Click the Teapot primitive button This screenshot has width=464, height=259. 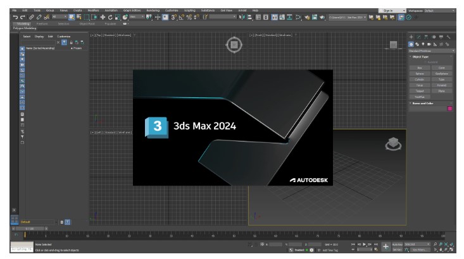pos(420,91)
